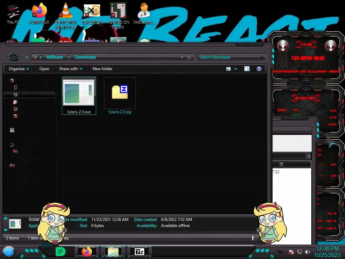This screenshot has width=345, height=259.
Task: Open recent locations dot beside navigation button
Action: click(x=27, y=57)
